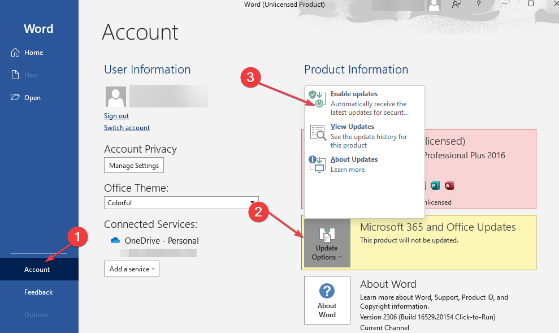Click the "Product Information" heading
559x333 pixels.
coord(356,69)
